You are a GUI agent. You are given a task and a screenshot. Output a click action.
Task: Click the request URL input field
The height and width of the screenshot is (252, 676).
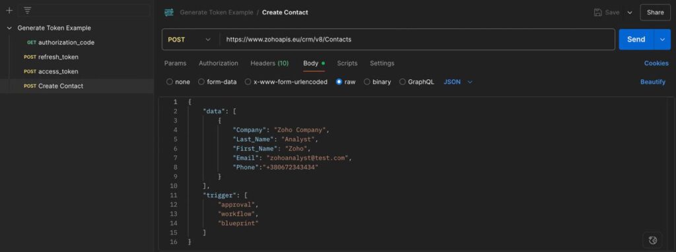[417, 40]
